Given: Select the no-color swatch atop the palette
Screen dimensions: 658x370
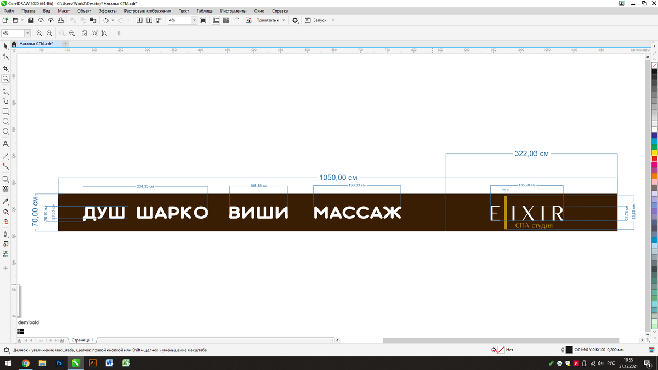Looking at the screenshot, I should [655, 65].
